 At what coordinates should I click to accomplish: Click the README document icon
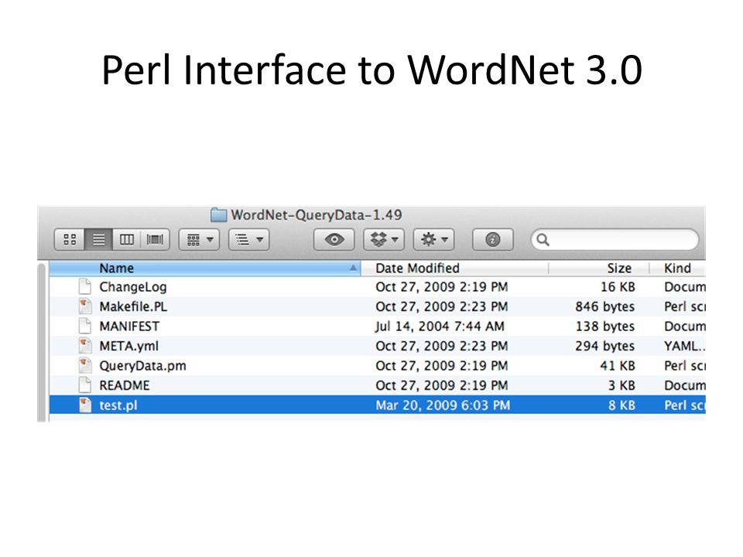click(85, 385)
